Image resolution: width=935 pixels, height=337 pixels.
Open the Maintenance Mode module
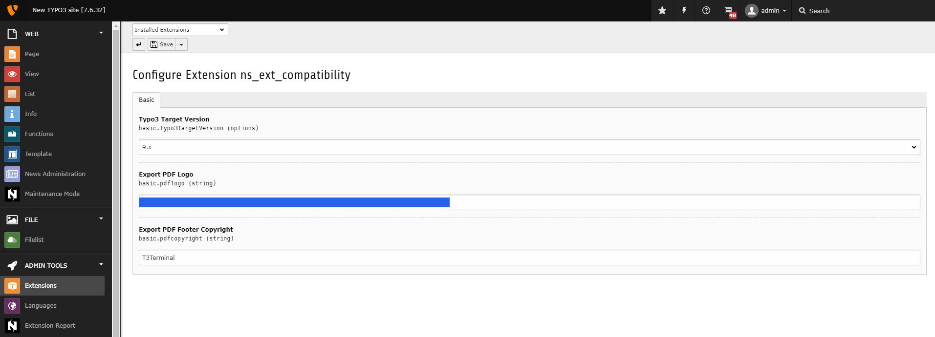click(52, 194)
